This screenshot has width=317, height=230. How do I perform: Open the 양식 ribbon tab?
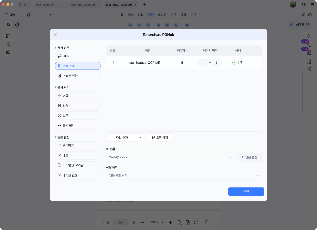pyautogui.click(x=183, y=15)
